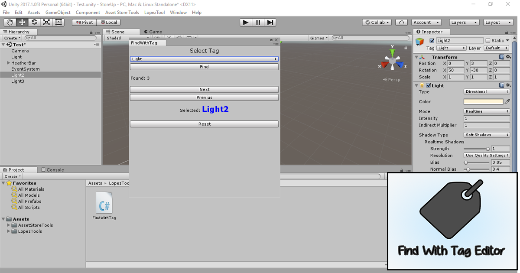Toggle Pivot handle position
The image size is (520, 273).
[84, 22]
